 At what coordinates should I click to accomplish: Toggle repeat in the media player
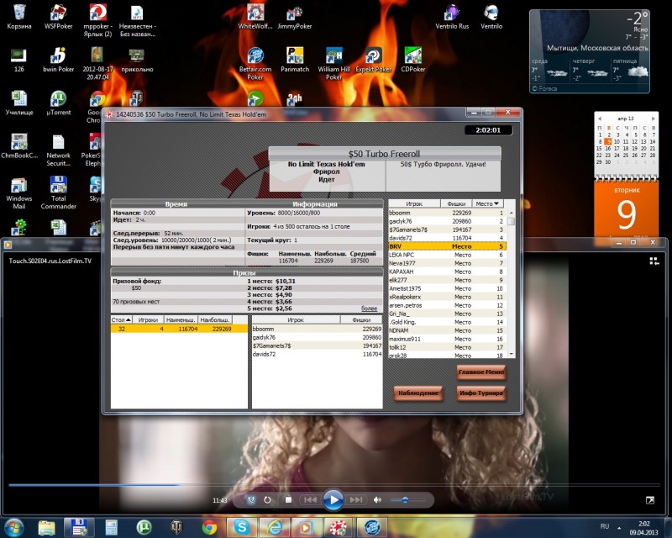click(268, 499)
